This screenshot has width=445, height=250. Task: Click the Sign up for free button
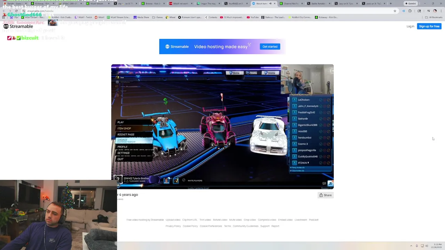429,26
